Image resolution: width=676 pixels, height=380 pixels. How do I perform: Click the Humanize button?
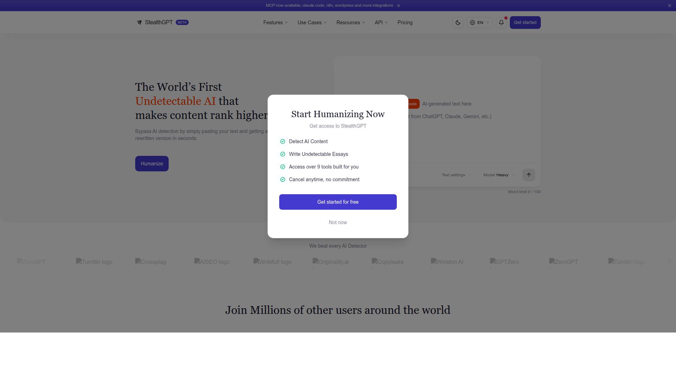click(x=152, y=164)
